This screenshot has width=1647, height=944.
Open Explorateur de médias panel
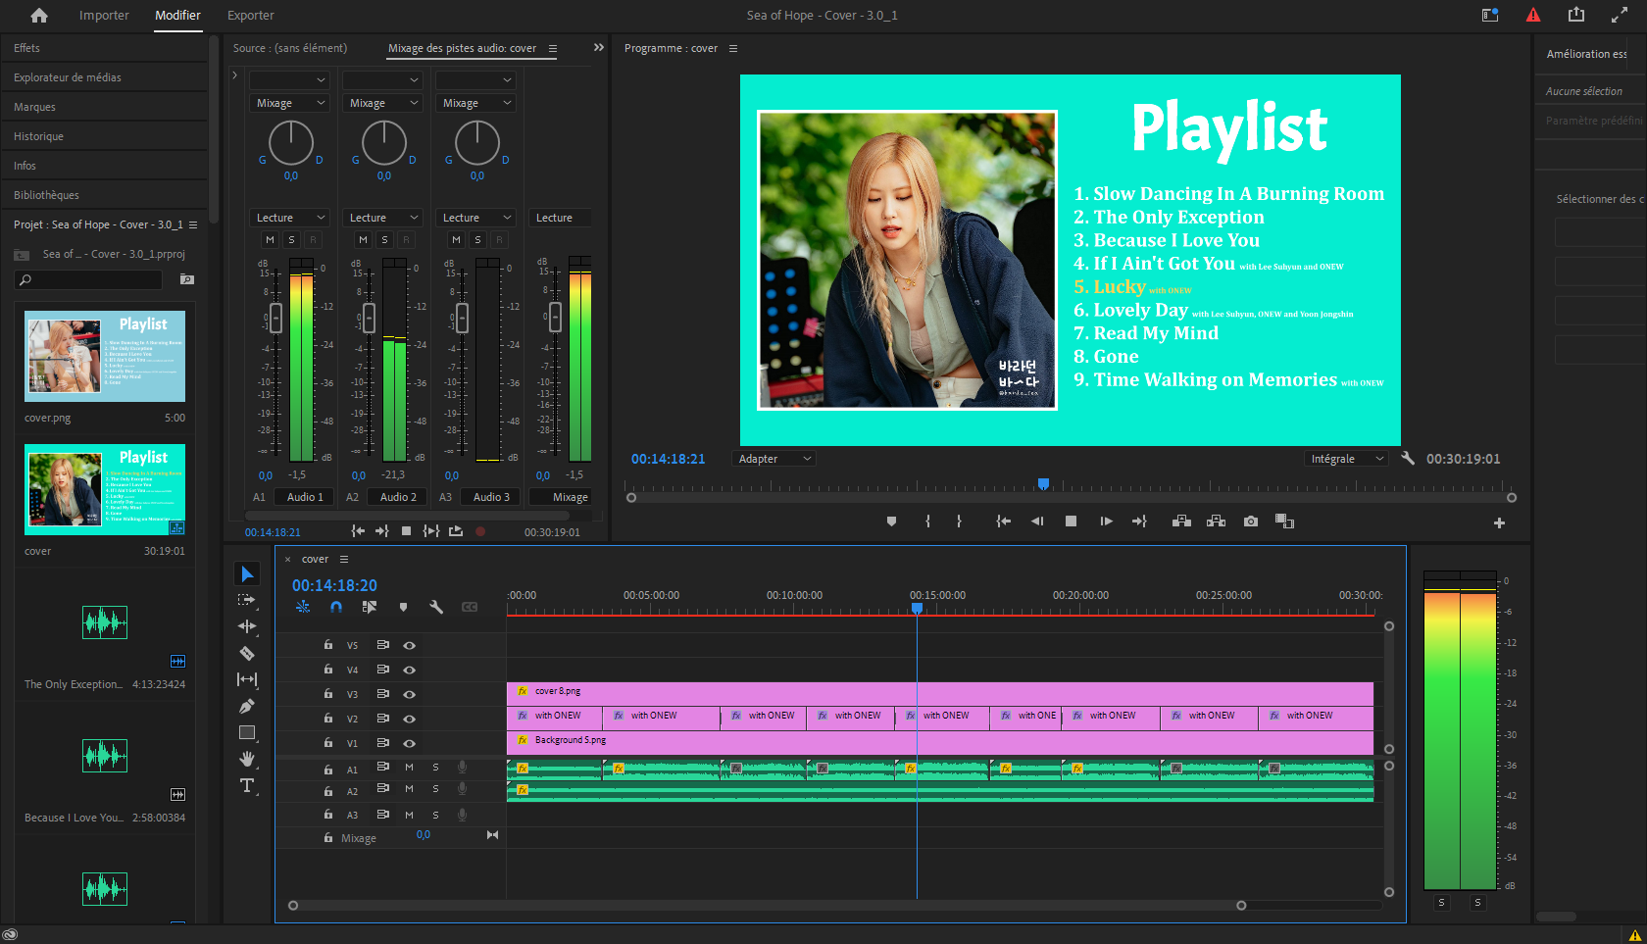(68, 77)
